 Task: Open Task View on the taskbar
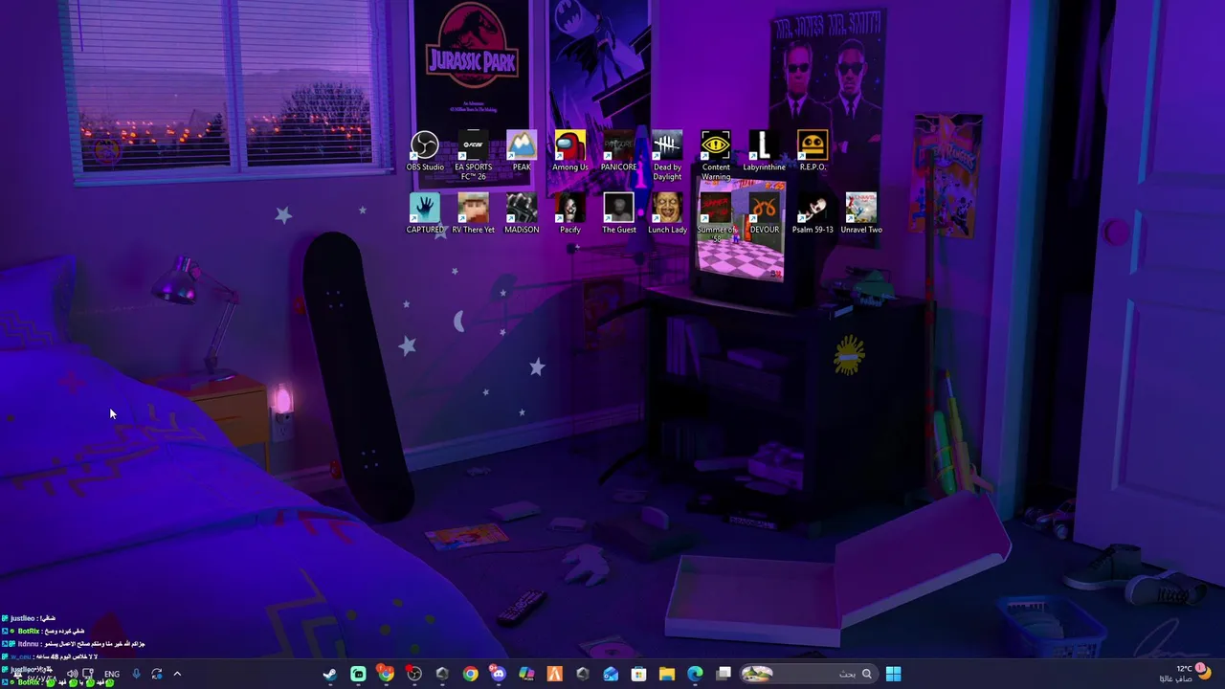[x=724, y=674]
